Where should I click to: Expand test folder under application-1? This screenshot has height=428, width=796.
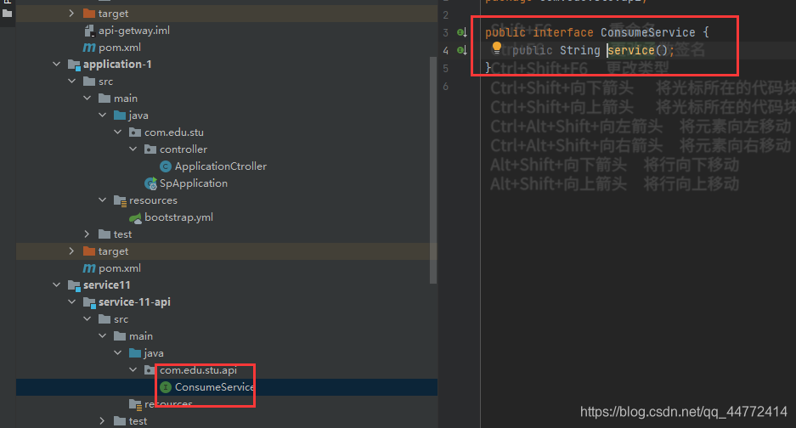point(87,234)
